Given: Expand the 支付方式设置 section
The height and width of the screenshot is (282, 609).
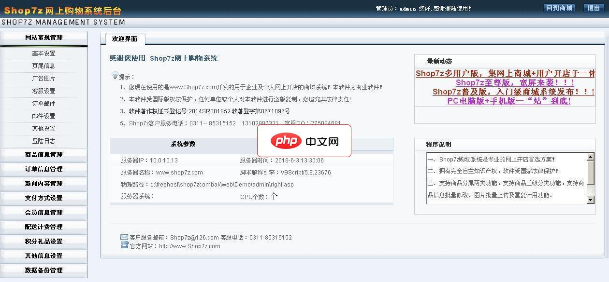Looking at the screenshot, I should [44, 198].
